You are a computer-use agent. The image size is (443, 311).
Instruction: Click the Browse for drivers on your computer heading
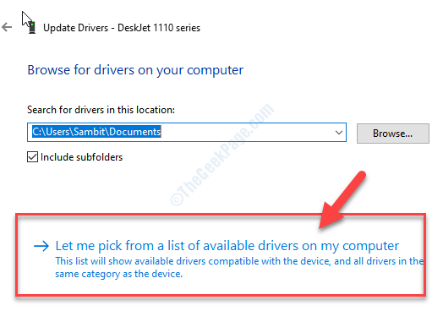coord(135,70)
